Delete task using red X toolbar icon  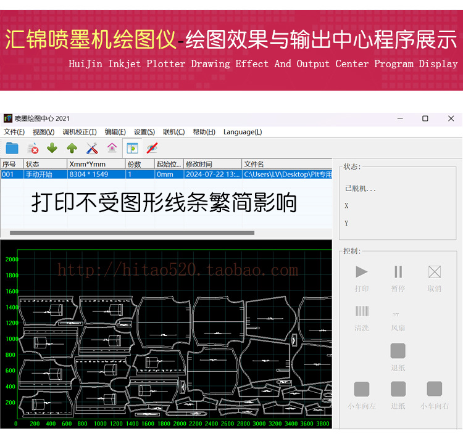(33, 148)
